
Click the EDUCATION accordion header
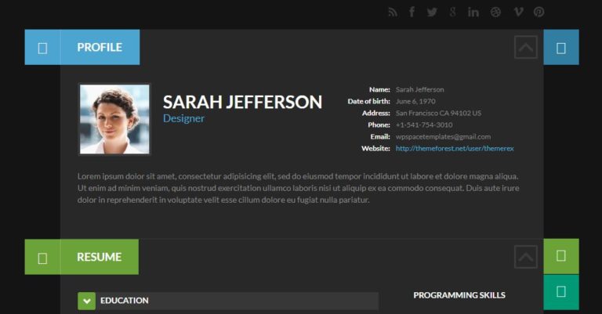228,301
